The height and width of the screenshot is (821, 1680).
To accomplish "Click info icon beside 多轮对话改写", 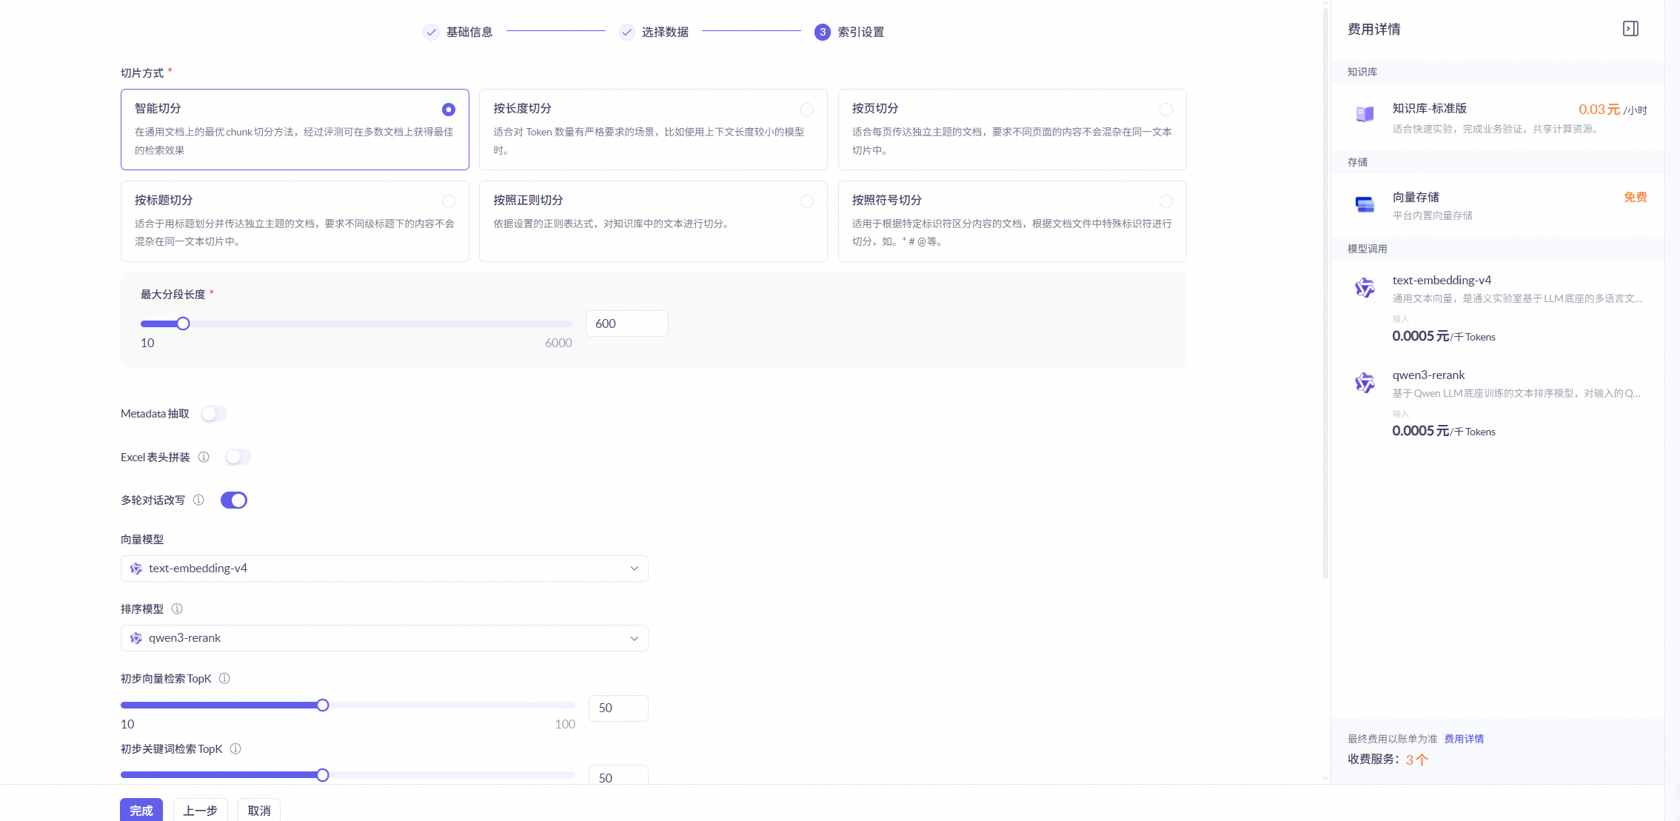I will click(x=198, y=500).
